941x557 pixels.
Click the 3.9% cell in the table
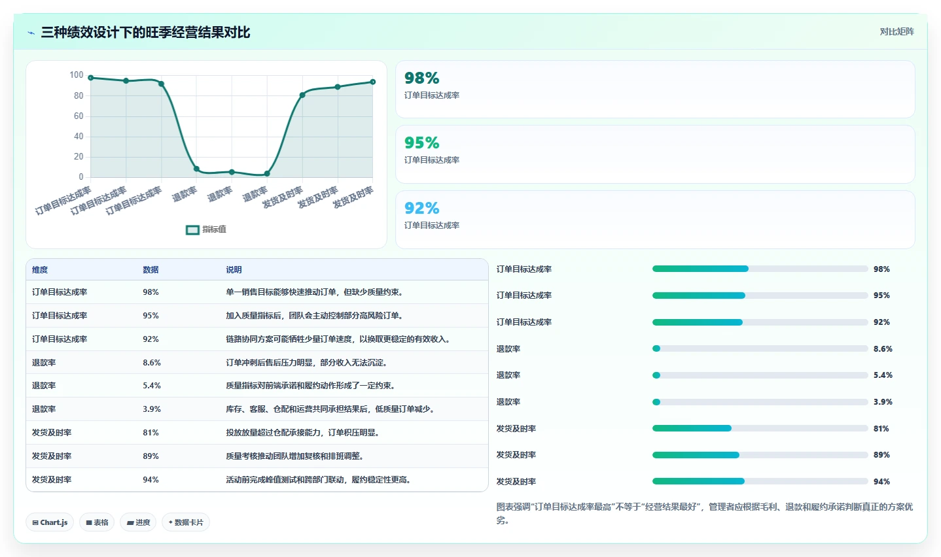click(152, 409)
